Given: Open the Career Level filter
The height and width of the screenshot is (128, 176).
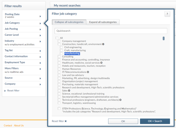Looking at the screenshot, I should [x=23, y=35].
